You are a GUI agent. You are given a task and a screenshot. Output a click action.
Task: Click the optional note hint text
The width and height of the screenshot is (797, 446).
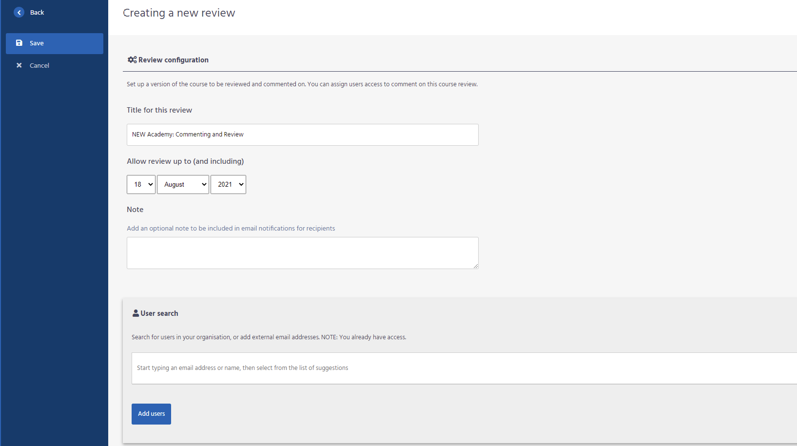click(x=231, y=229)
